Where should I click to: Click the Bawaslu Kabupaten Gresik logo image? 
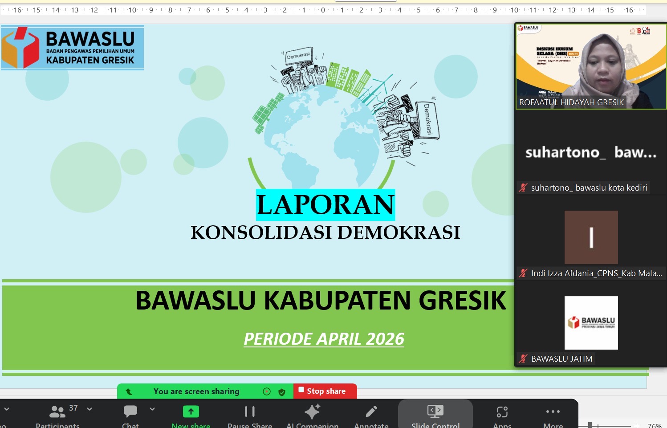click(x=72, y=48)
